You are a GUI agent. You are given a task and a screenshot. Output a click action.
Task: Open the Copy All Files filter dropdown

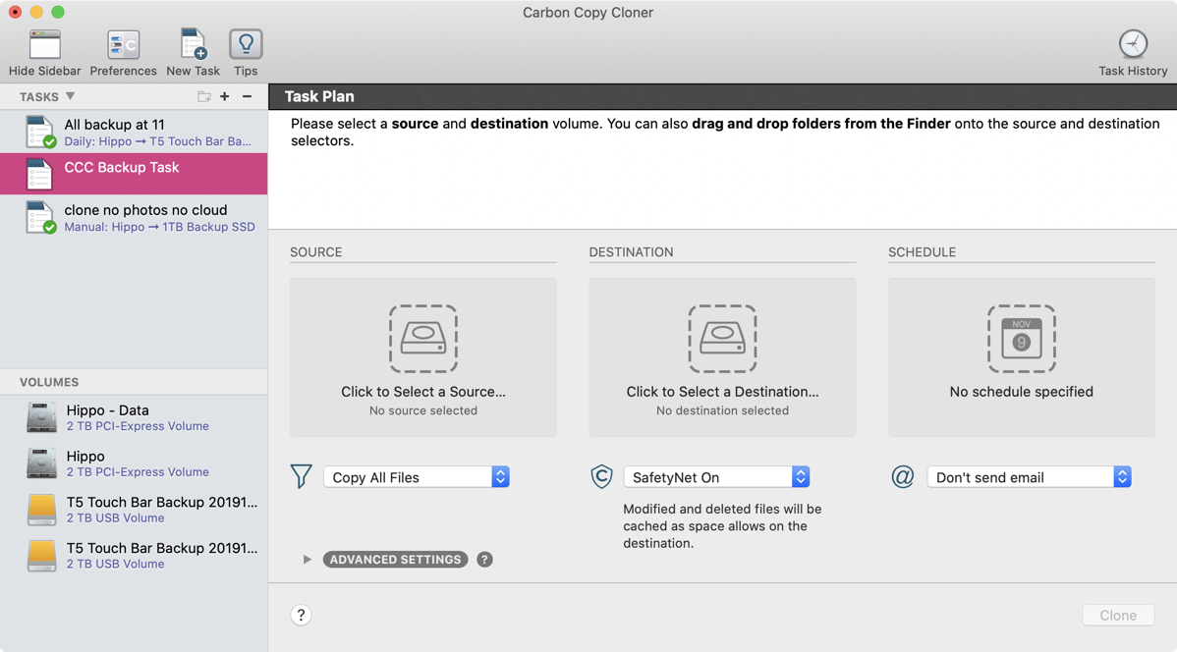[x=417, y=477]
